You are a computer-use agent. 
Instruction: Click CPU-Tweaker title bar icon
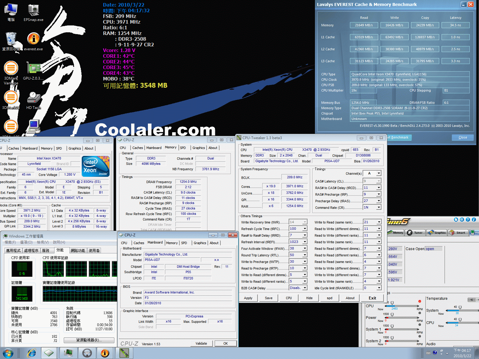pos(239,138)
